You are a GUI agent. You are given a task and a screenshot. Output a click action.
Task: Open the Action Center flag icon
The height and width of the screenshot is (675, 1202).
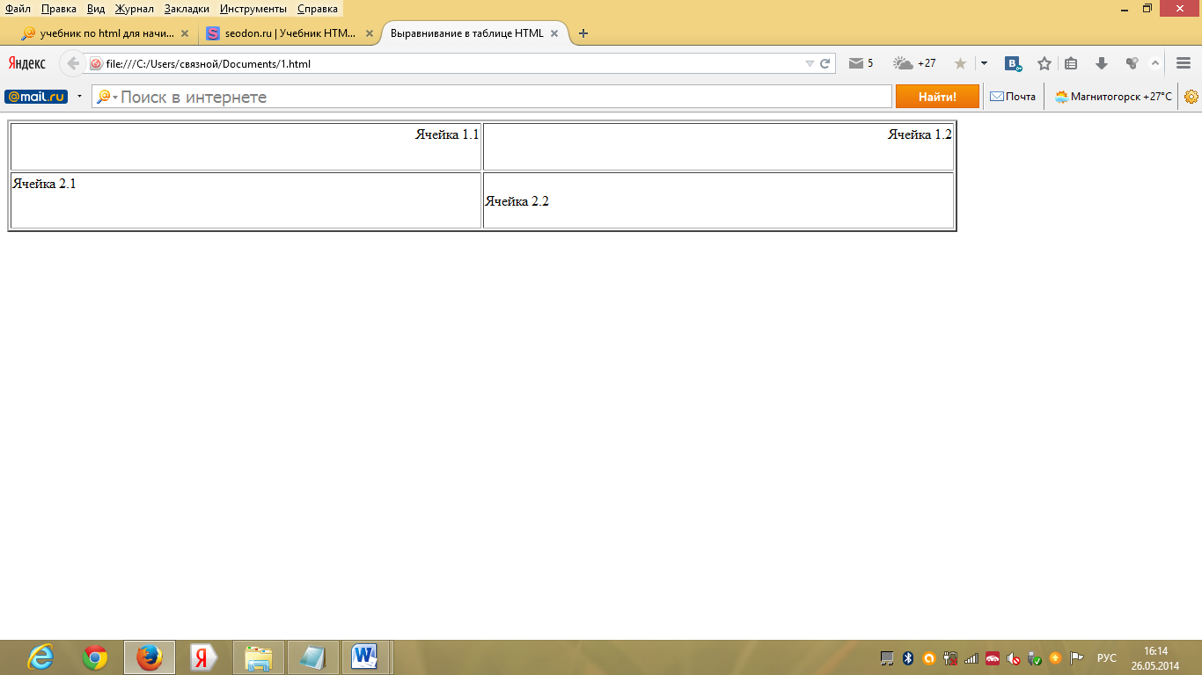coord(1076,658)
